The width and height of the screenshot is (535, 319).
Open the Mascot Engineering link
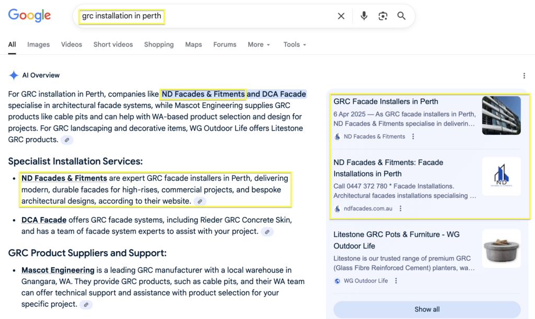click(x=58, y=270)
